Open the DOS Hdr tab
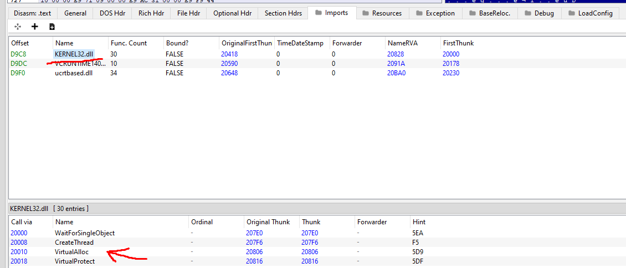The width and height of the screenshot is (626, 268). 112,13
